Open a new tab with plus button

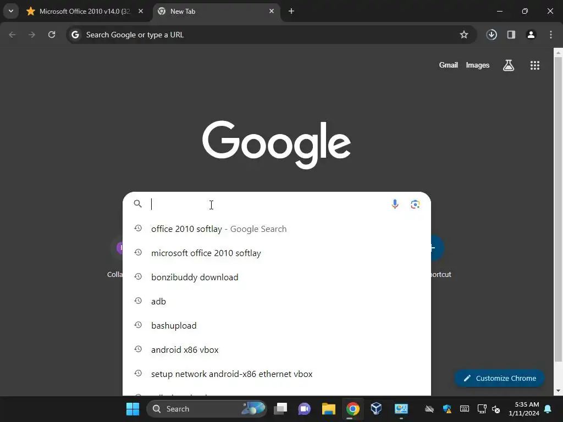coord(291,11)
